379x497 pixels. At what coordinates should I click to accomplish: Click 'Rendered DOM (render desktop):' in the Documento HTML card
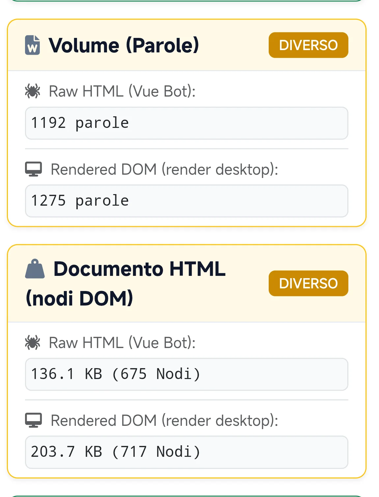[x=164, y=421]
